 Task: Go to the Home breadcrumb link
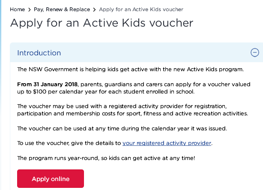(x=17, y=9)
